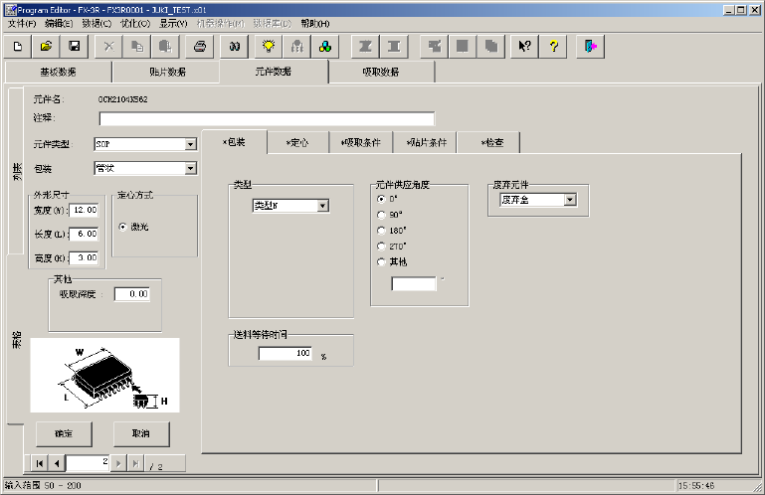Screen dimensions: 765x495
Task: Switch to the 贴片数据 tab
Action: pyautogui.click(x=166, y=73)
